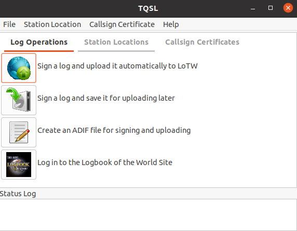Open the Help menu
This screenshot has width=297, height=231.
171,24
